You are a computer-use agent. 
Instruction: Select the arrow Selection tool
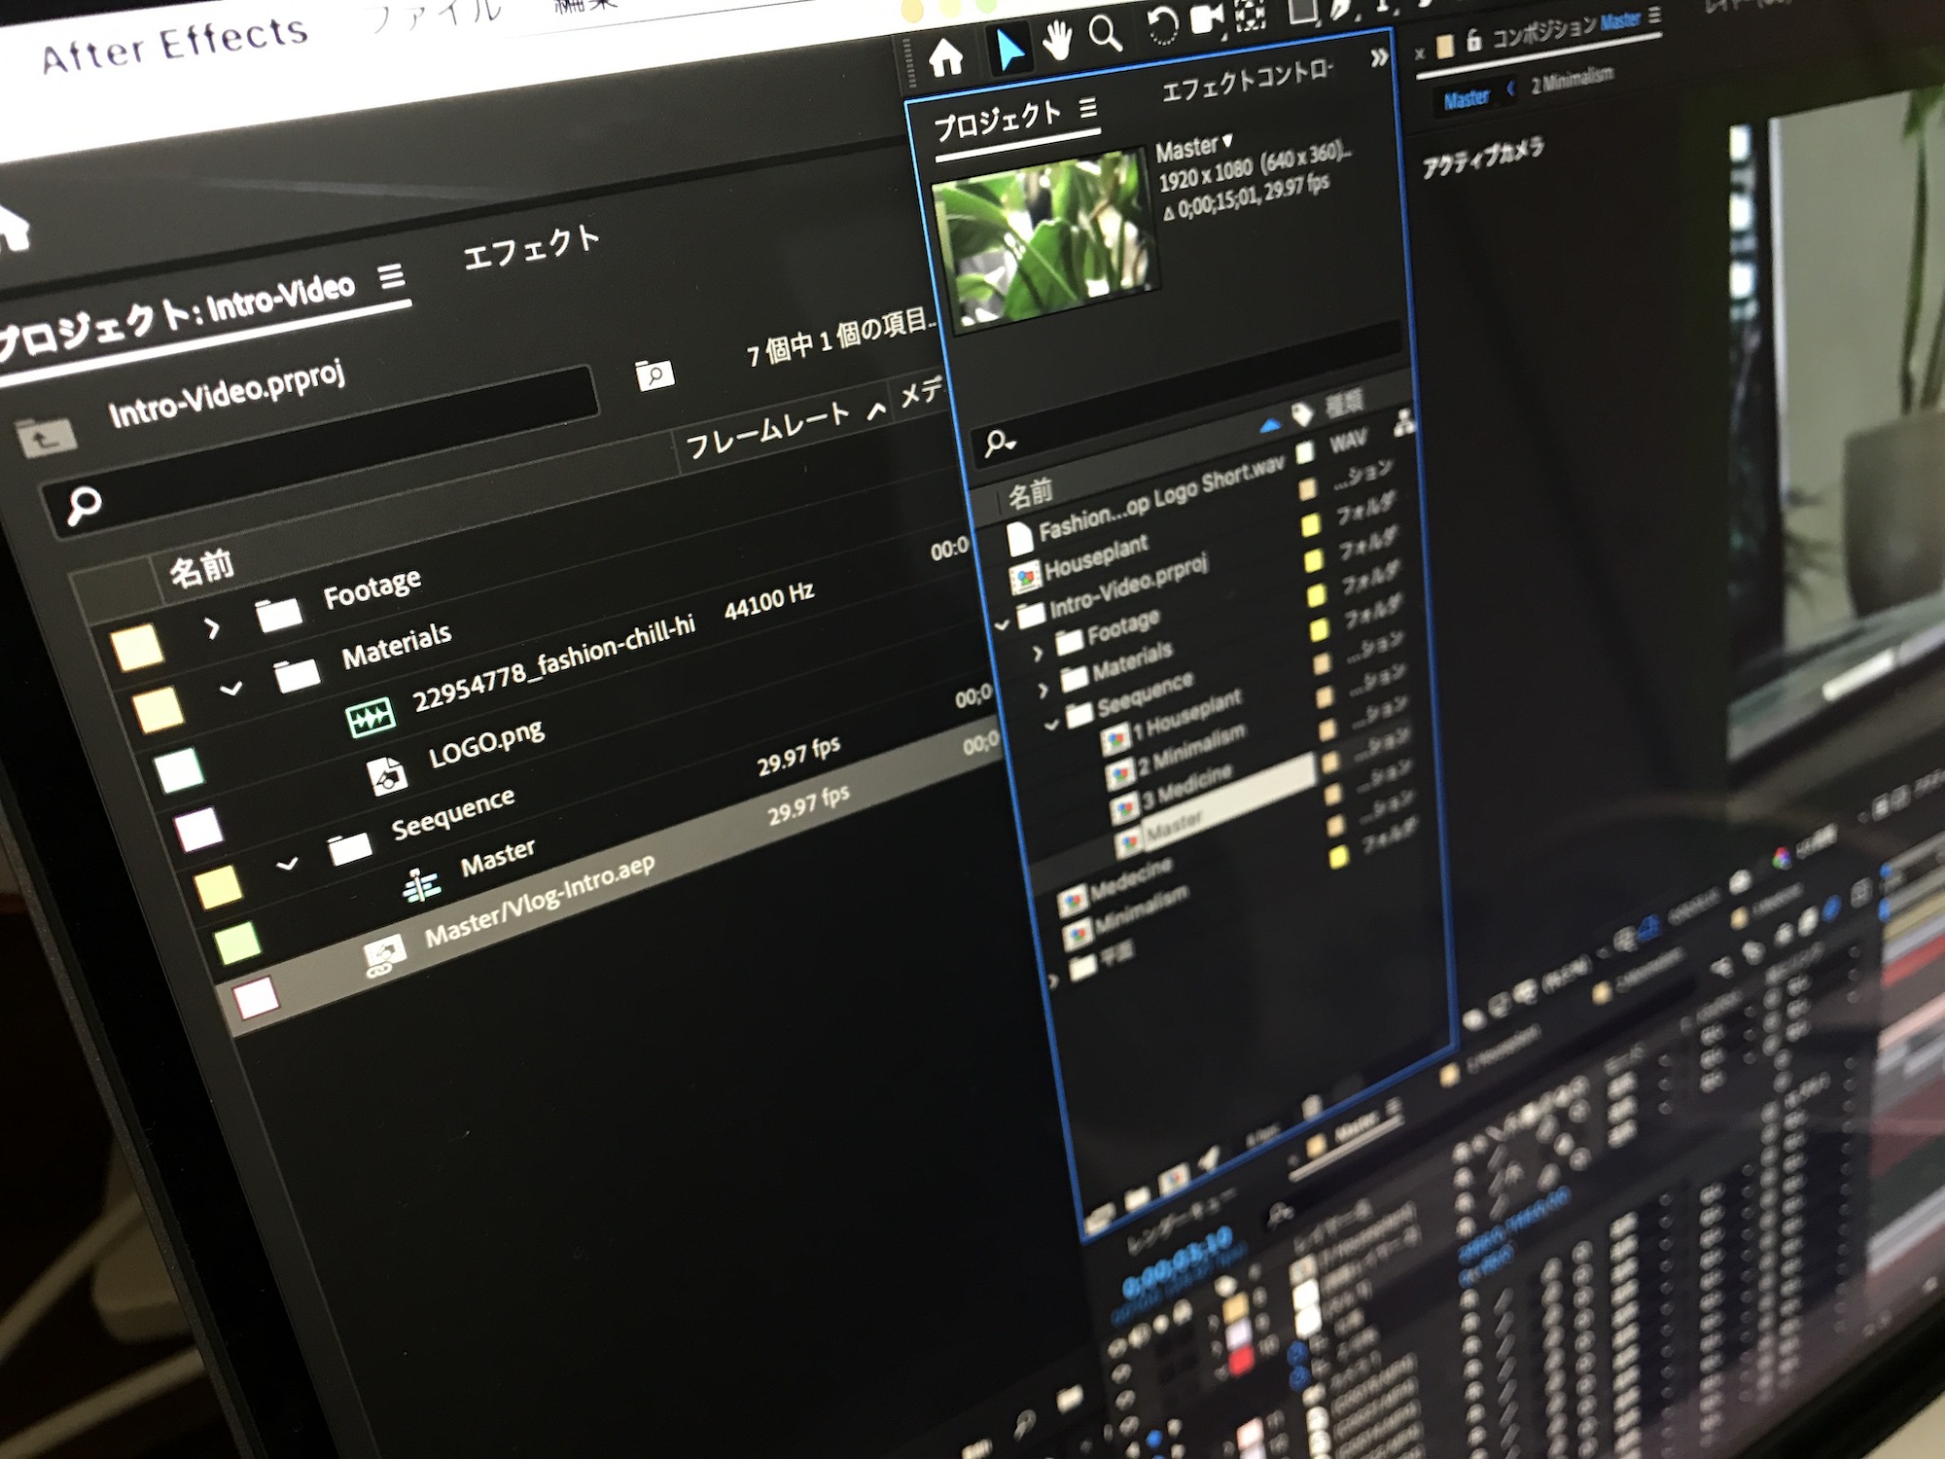1009,49
